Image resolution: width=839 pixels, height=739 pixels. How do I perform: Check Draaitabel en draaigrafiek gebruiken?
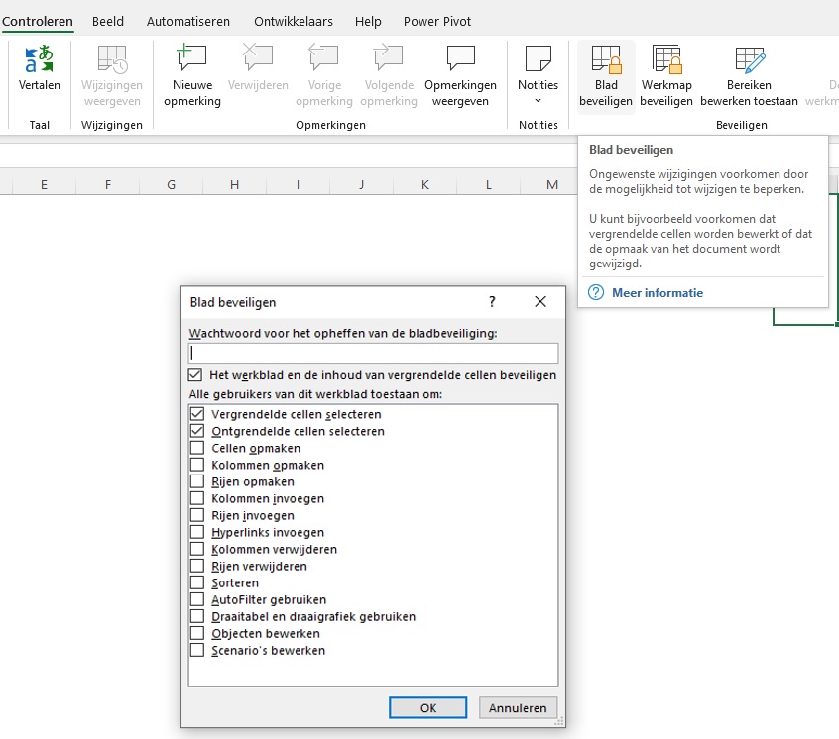coord(195,616)
